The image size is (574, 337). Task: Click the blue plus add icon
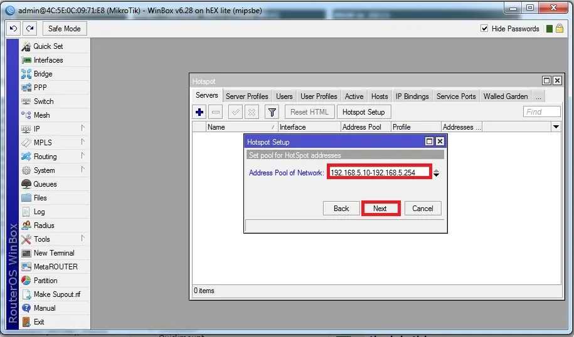[x=199, y=112]
